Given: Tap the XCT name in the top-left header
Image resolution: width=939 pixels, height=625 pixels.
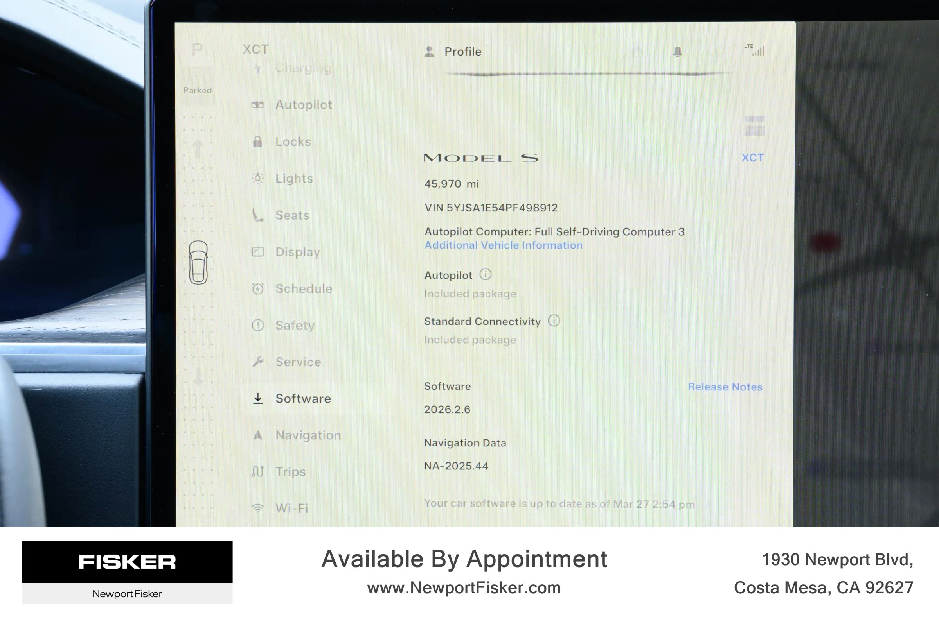Looking at the screenshot, I should click(x=256, y=49).
